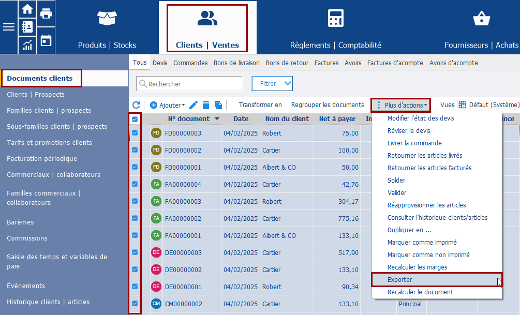This screenshot has height=315, width=520.
Task: Click the home icon in the top bar
Action: click(26, 8)
